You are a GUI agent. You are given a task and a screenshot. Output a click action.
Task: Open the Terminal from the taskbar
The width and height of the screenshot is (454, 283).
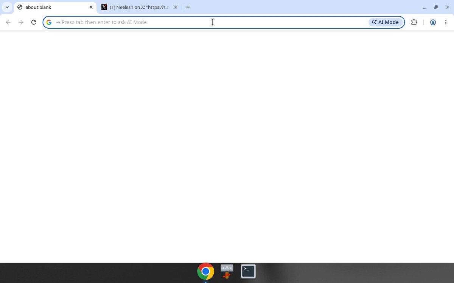click(x=248, y=271)
